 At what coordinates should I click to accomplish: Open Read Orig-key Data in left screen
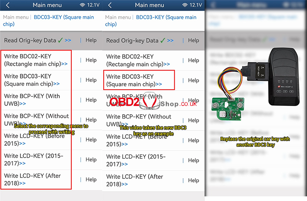(30, 40)
